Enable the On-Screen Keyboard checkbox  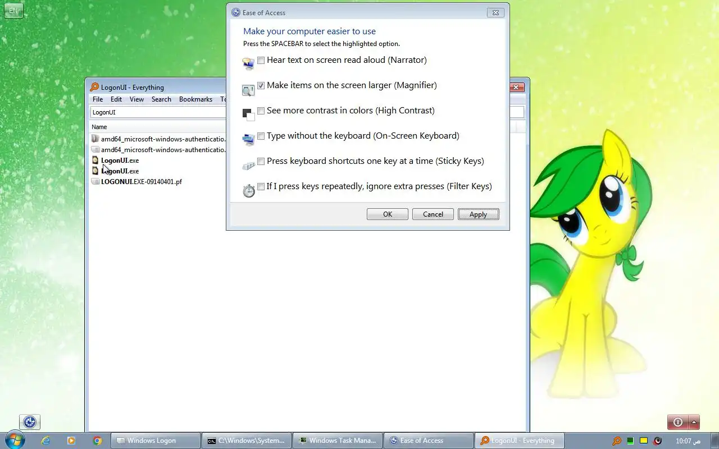tap(261, 136)
